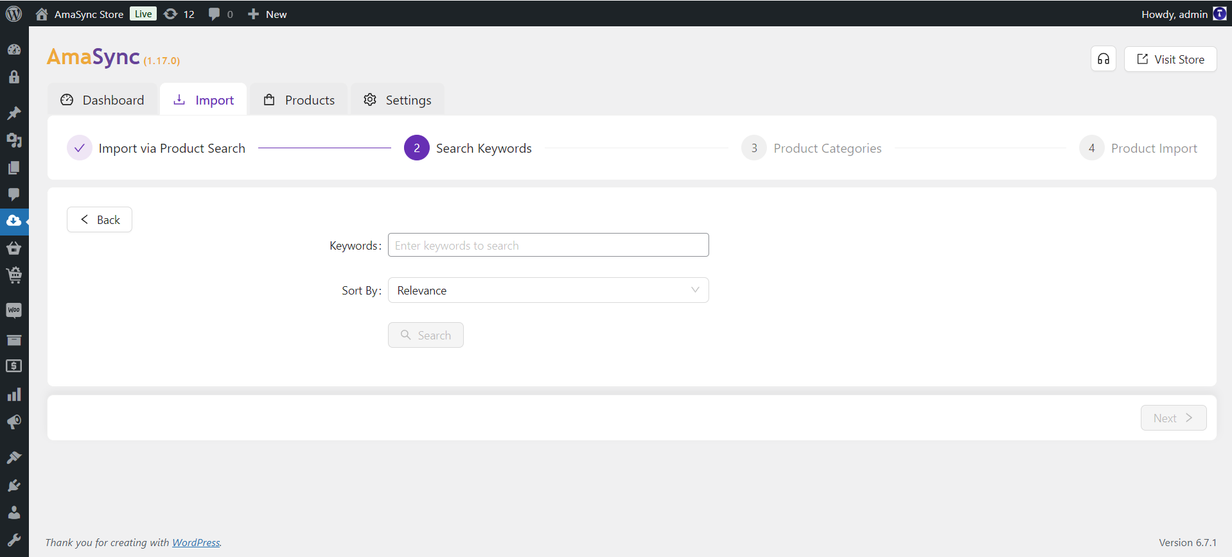Focus the Keywords search input field

(x=548, y=245)
